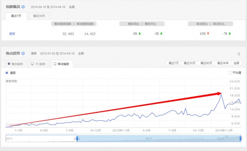Toggle 移动同比 / 移动环比 pill
The image size is (247, 151).
click(210, 24)
